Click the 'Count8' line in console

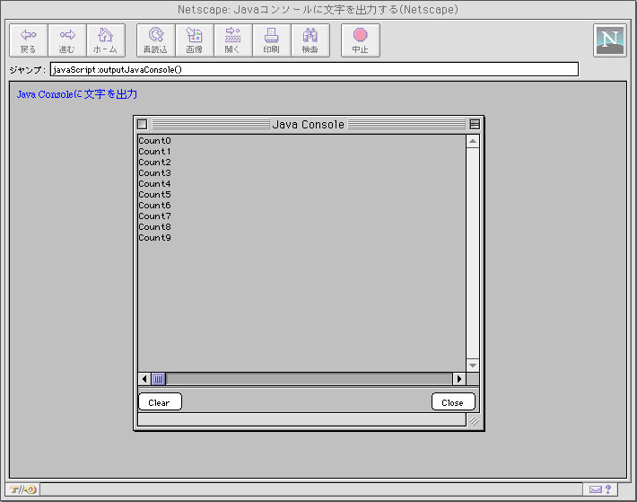pyautogui.click(x=155, y=227)
